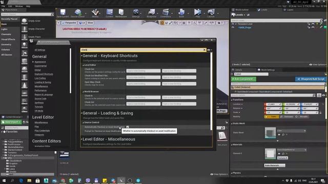Image resolution: width=328 pixels, height=184 pixels.
Task: Select the viewport rotate gizmo icon
Action: coord(166,22)
